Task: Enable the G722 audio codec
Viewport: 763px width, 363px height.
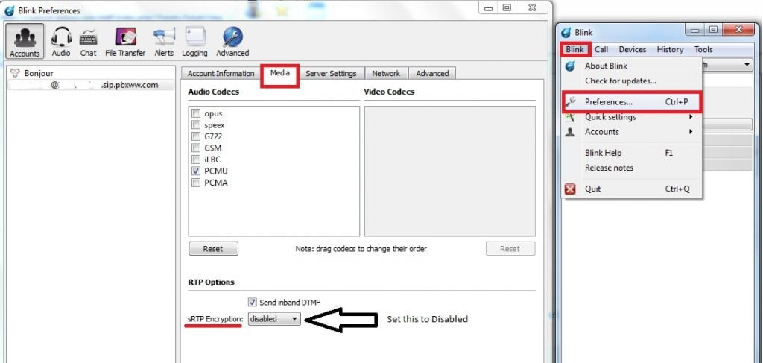Action: [196, 136]
